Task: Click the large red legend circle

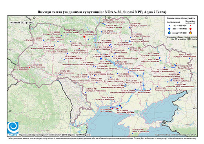Action: [191, 29]
